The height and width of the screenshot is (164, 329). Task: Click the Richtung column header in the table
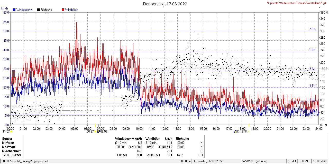[x=182, y=138]
